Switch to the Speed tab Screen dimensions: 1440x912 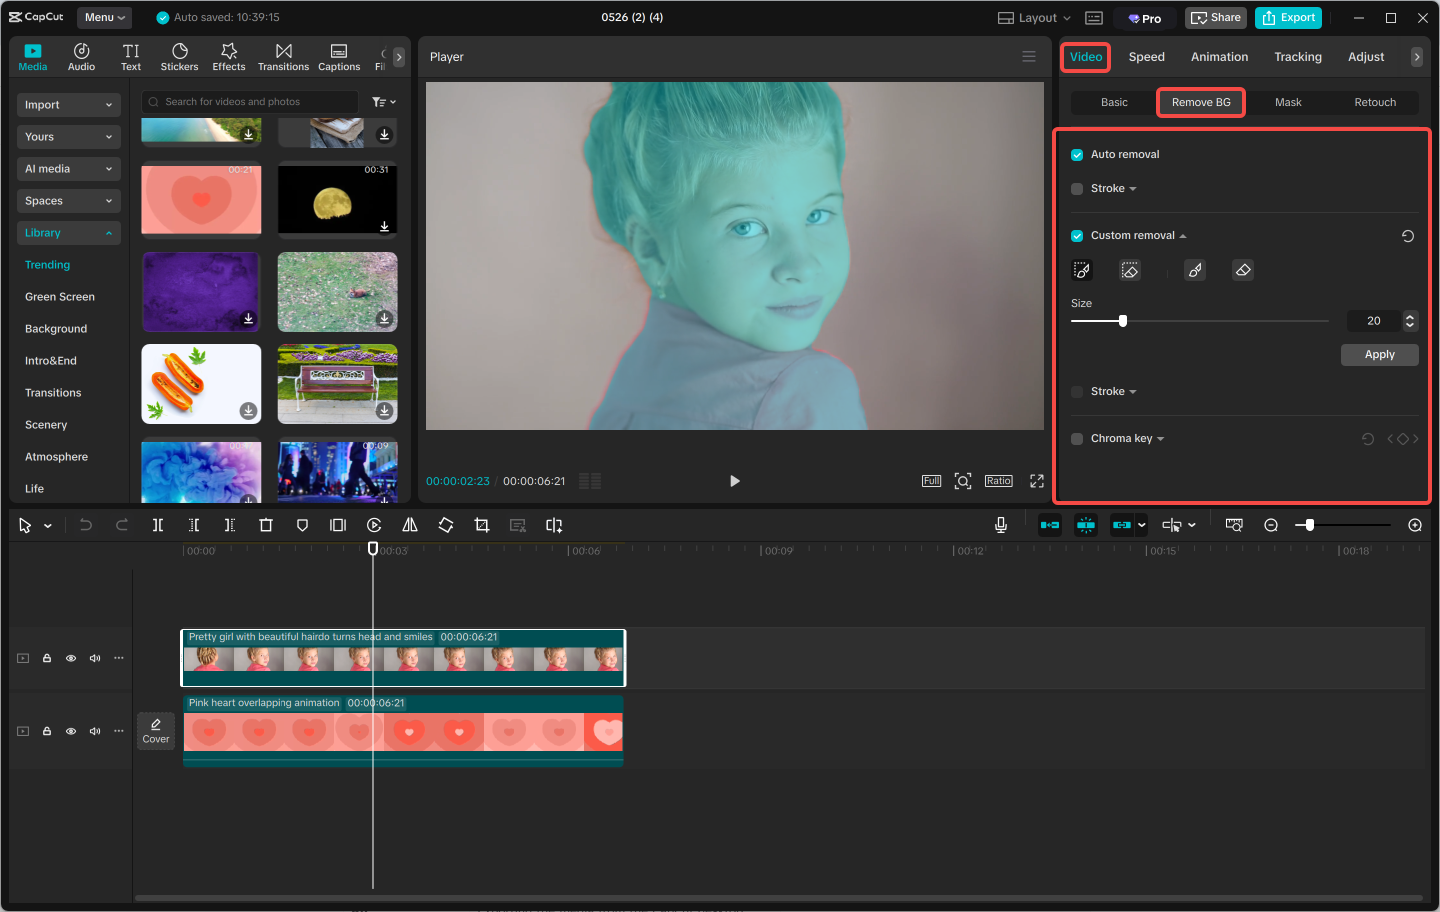click(1146, 56)
